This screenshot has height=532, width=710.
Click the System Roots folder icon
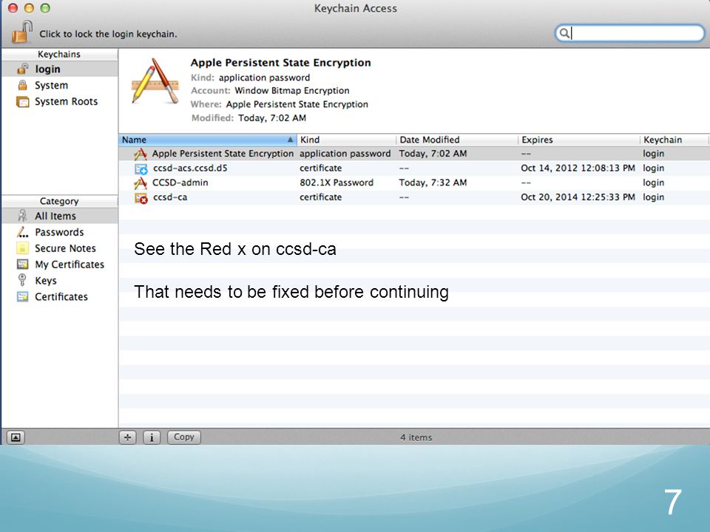point(23,102)
